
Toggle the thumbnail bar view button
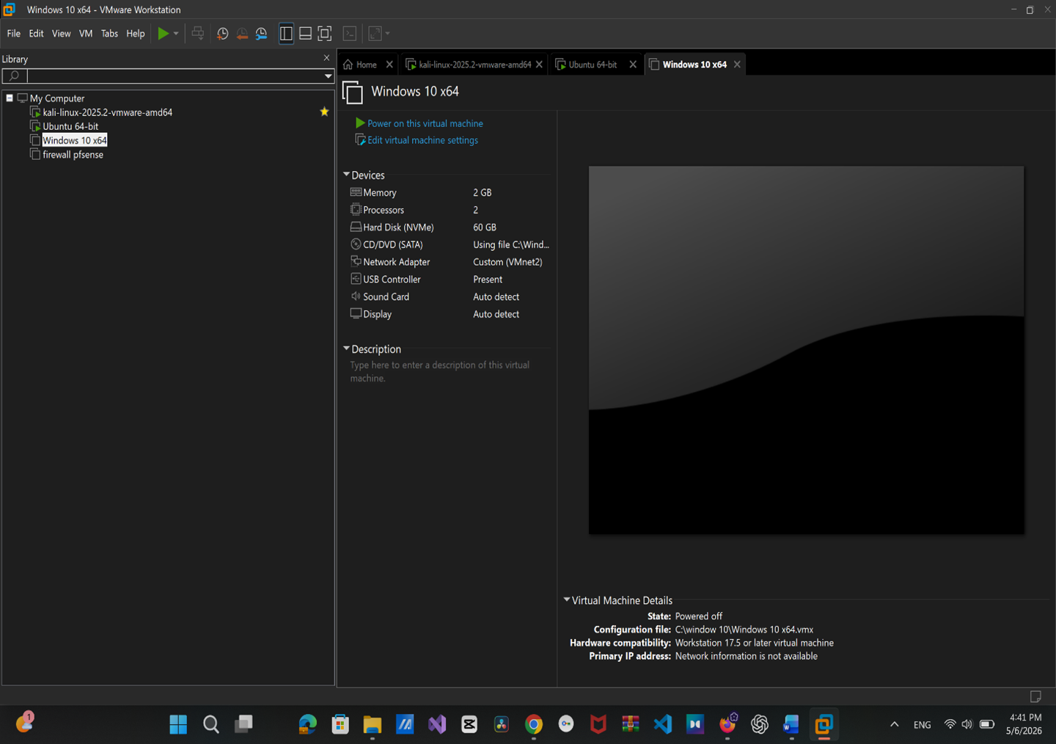click(x=305, y=34)
